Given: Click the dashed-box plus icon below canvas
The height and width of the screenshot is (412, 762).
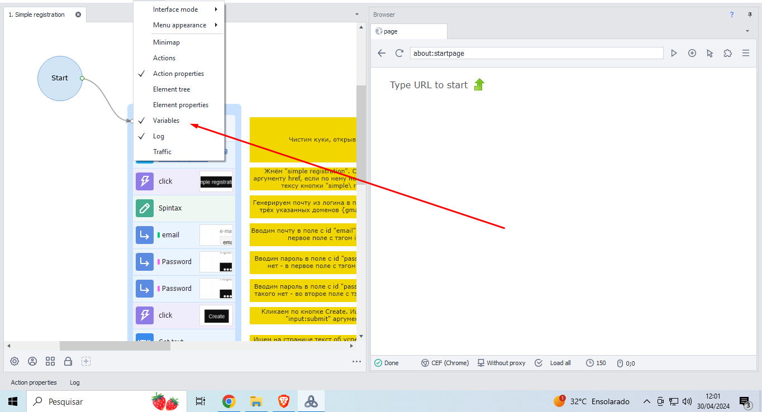Looking at the screenshot, I should [86, 361].
